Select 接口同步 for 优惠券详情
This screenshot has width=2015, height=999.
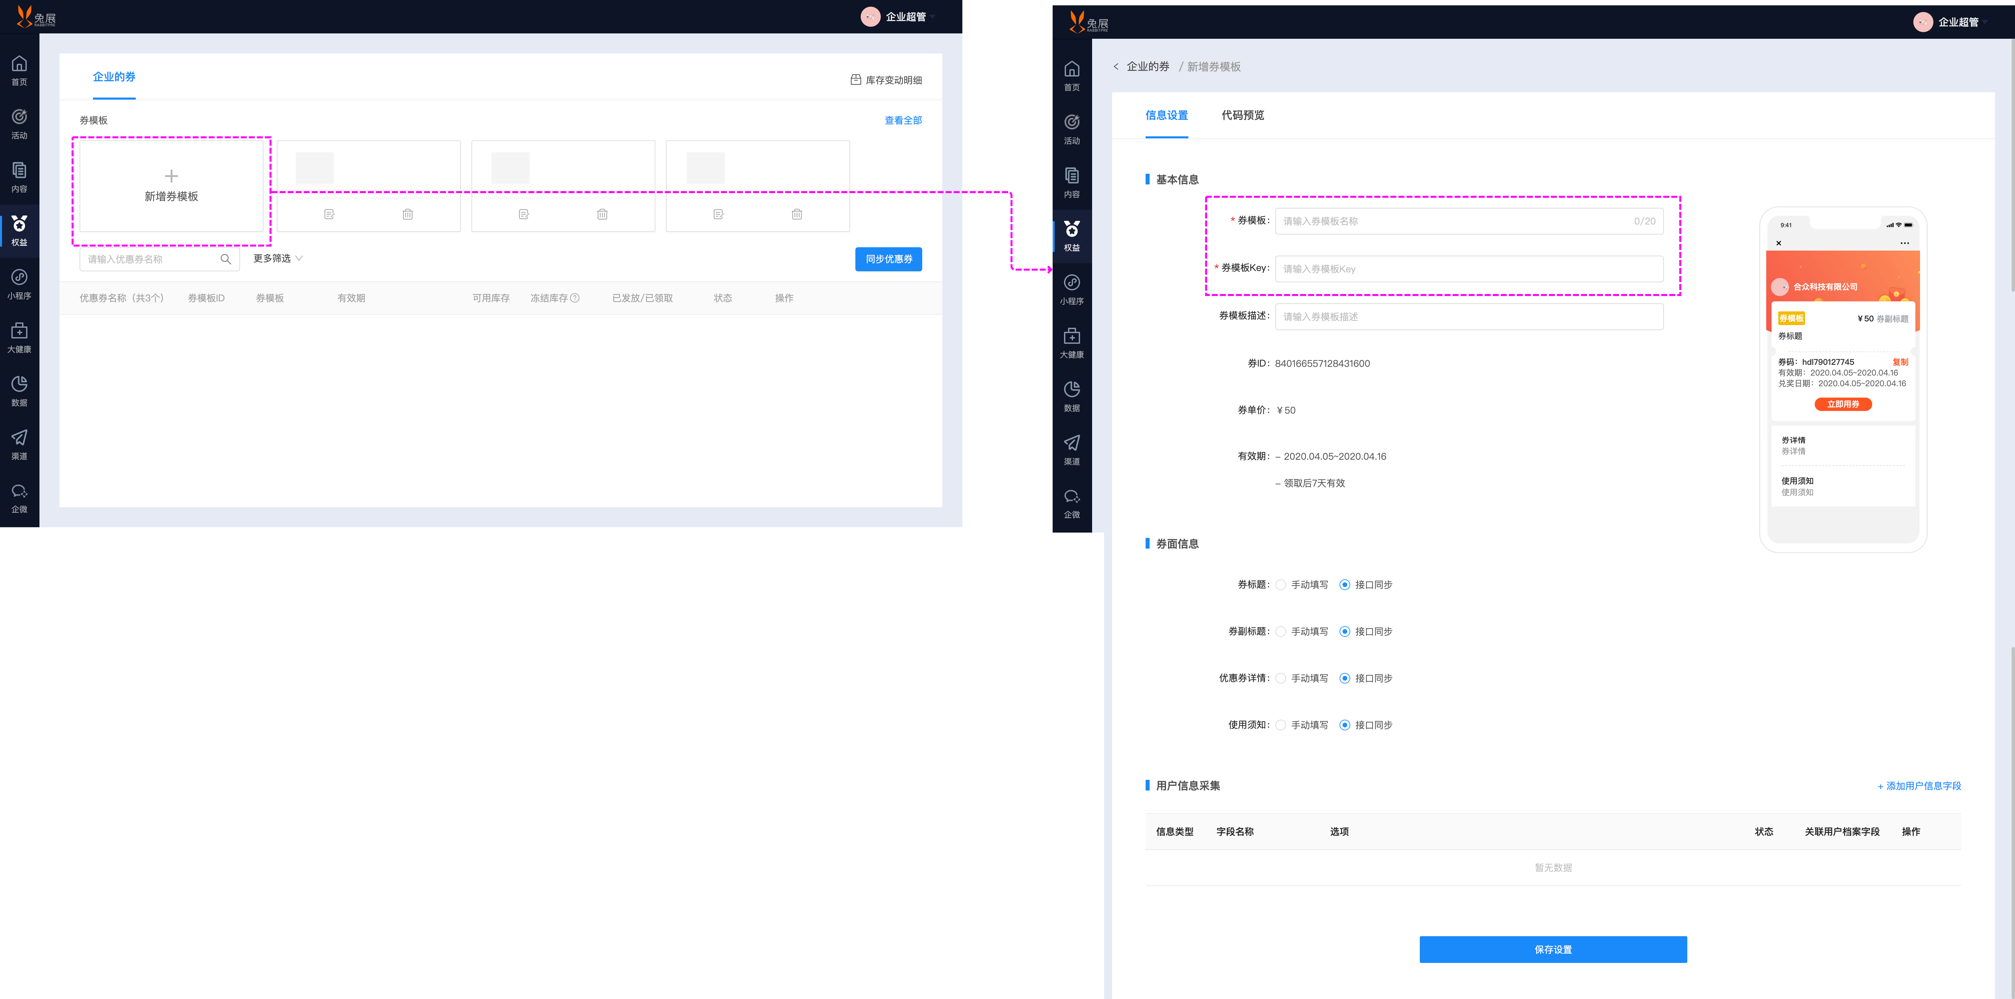1345,679
